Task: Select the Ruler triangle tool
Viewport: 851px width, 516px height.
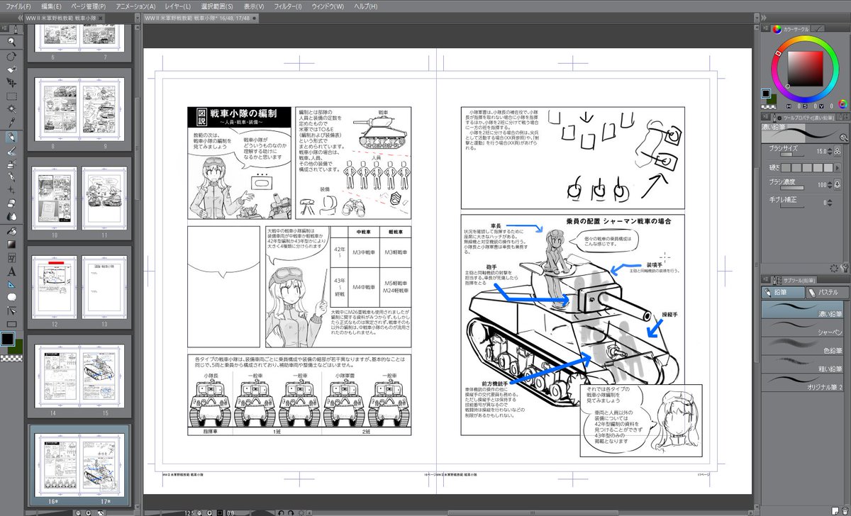Action: tap(12, 284)
